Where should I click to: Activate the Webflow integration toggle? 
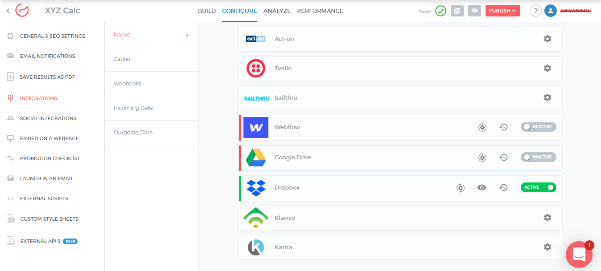pos(539,127)
